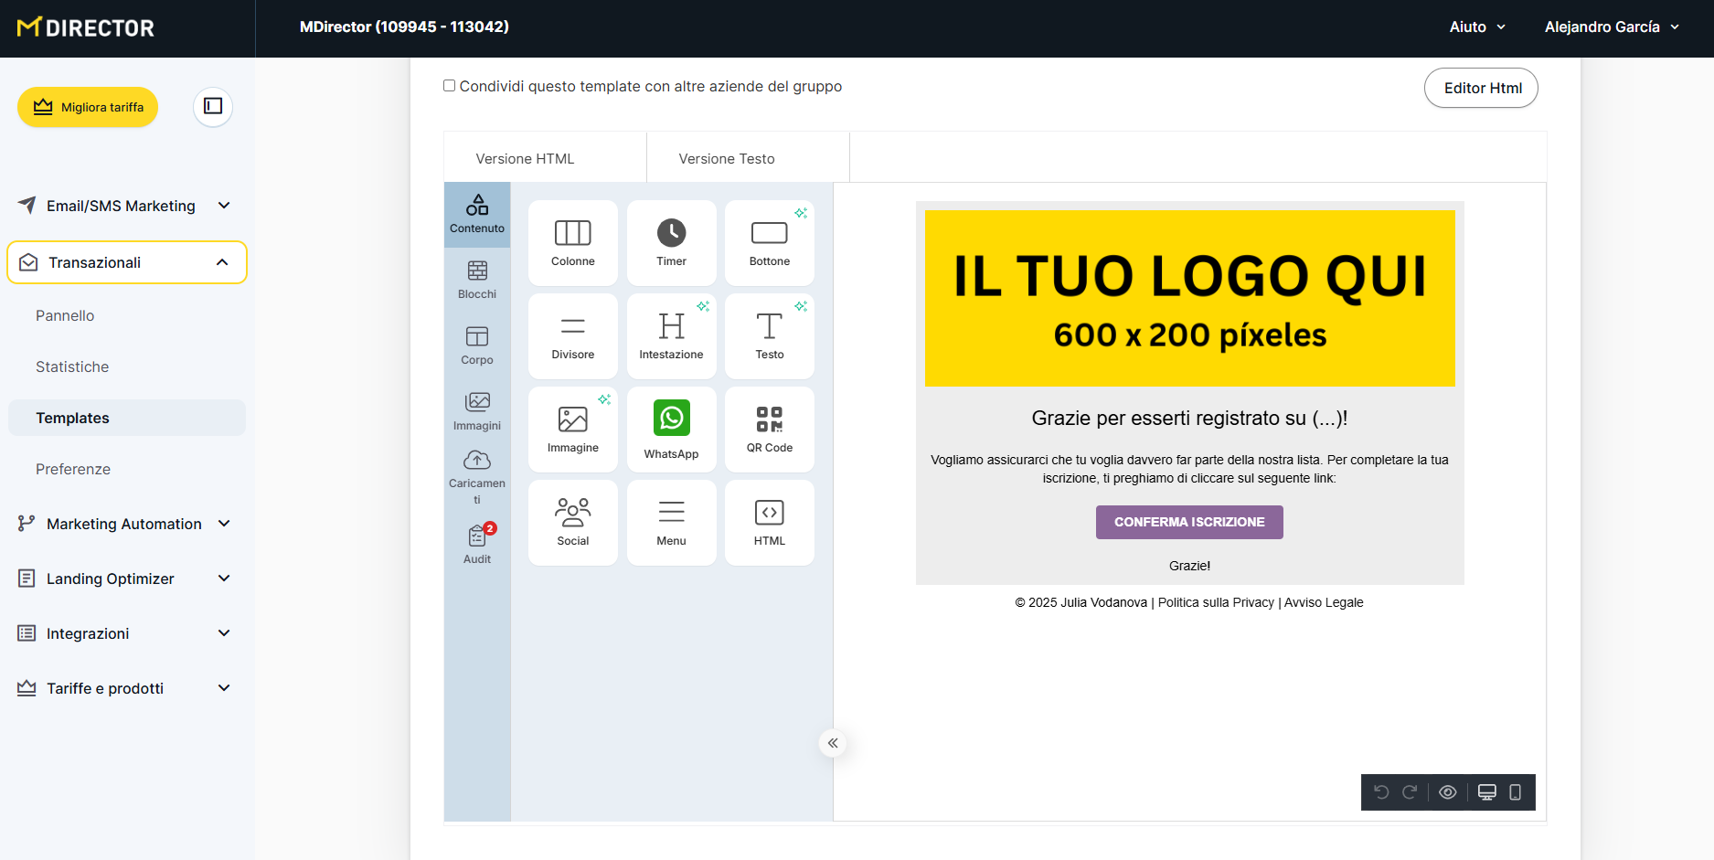Open the Audit panel
Image resolution: width=1714 pixels, height=860 pixels.
point(477,544)
